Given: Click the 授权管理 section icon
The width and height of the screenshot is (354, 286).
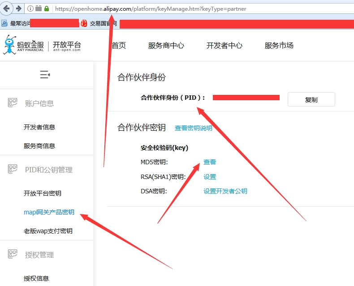Looking at the screenshot, I should coord(13,254).
